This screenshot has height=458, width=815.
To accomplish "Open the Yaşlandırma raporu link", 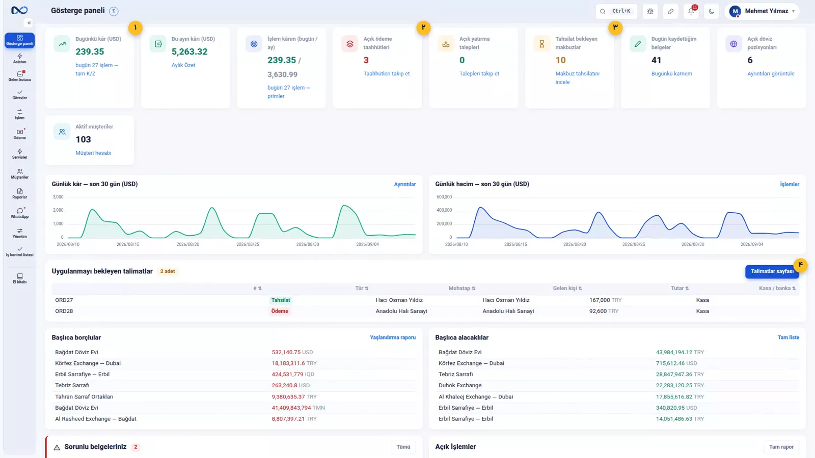I will [393, 337].
